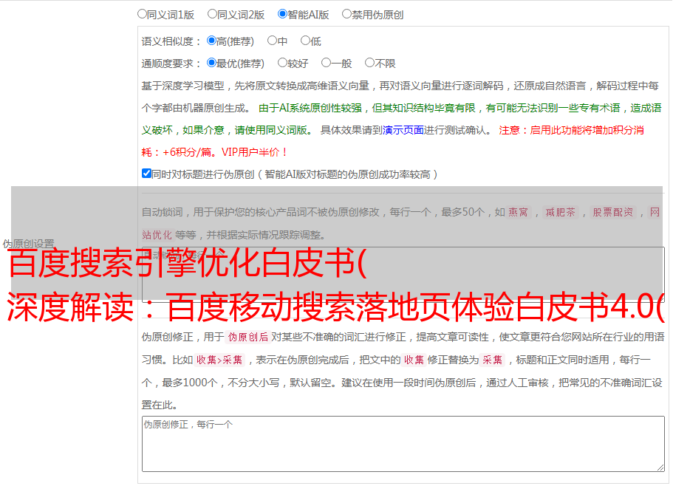Select the 同义词1版 radio option
This screenshot has height=486, width=673.
(142, 14)
